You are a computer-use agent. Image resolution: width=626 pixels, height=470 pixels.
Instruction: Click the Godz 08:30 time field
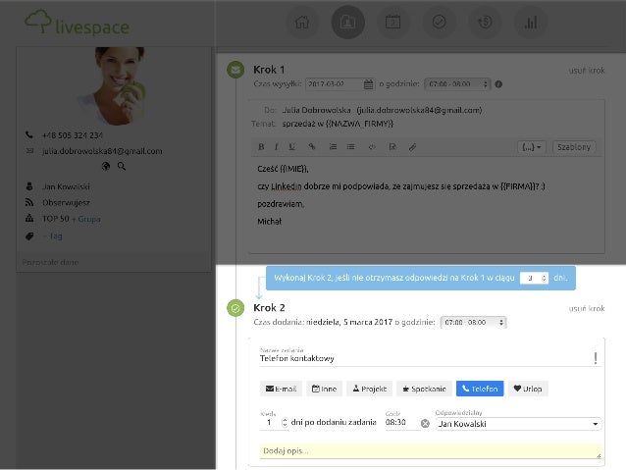tap(402, 423)
